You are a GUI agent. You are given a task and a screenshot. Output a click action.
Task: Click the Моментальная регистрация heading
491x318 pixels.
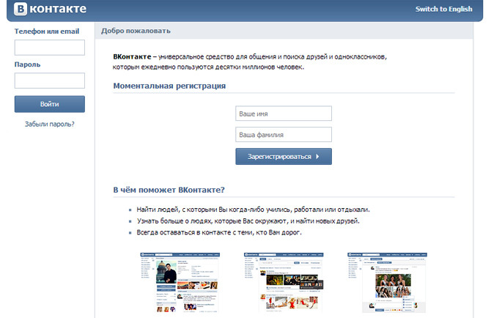click(x=169, y=86)
